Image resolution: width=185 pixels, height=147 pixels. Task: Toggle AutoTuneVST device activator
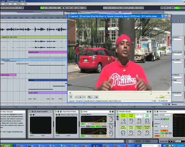tap(30, 111)
